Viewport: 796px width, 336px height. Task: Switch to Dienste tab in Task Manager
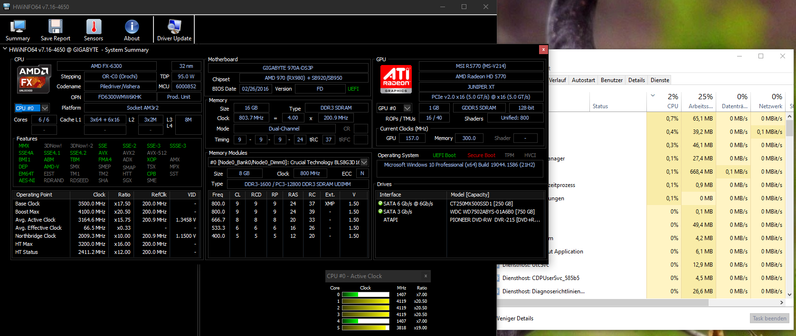660,80
